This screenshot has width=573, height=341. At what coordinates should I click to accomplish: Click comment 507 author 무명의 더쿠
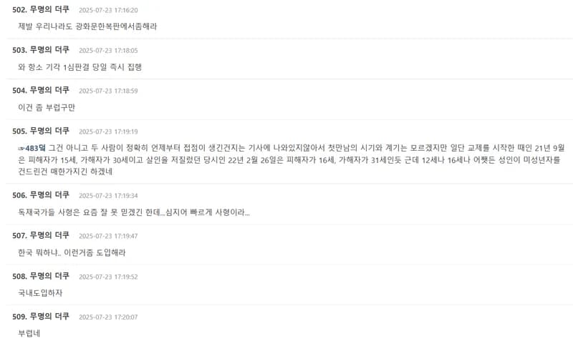pyautogui.click(x=49, y=236)
